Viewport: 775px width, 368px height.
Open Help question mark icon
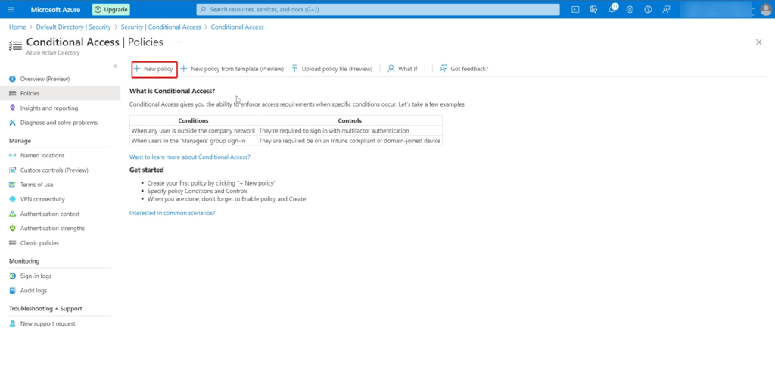[648, 9]
